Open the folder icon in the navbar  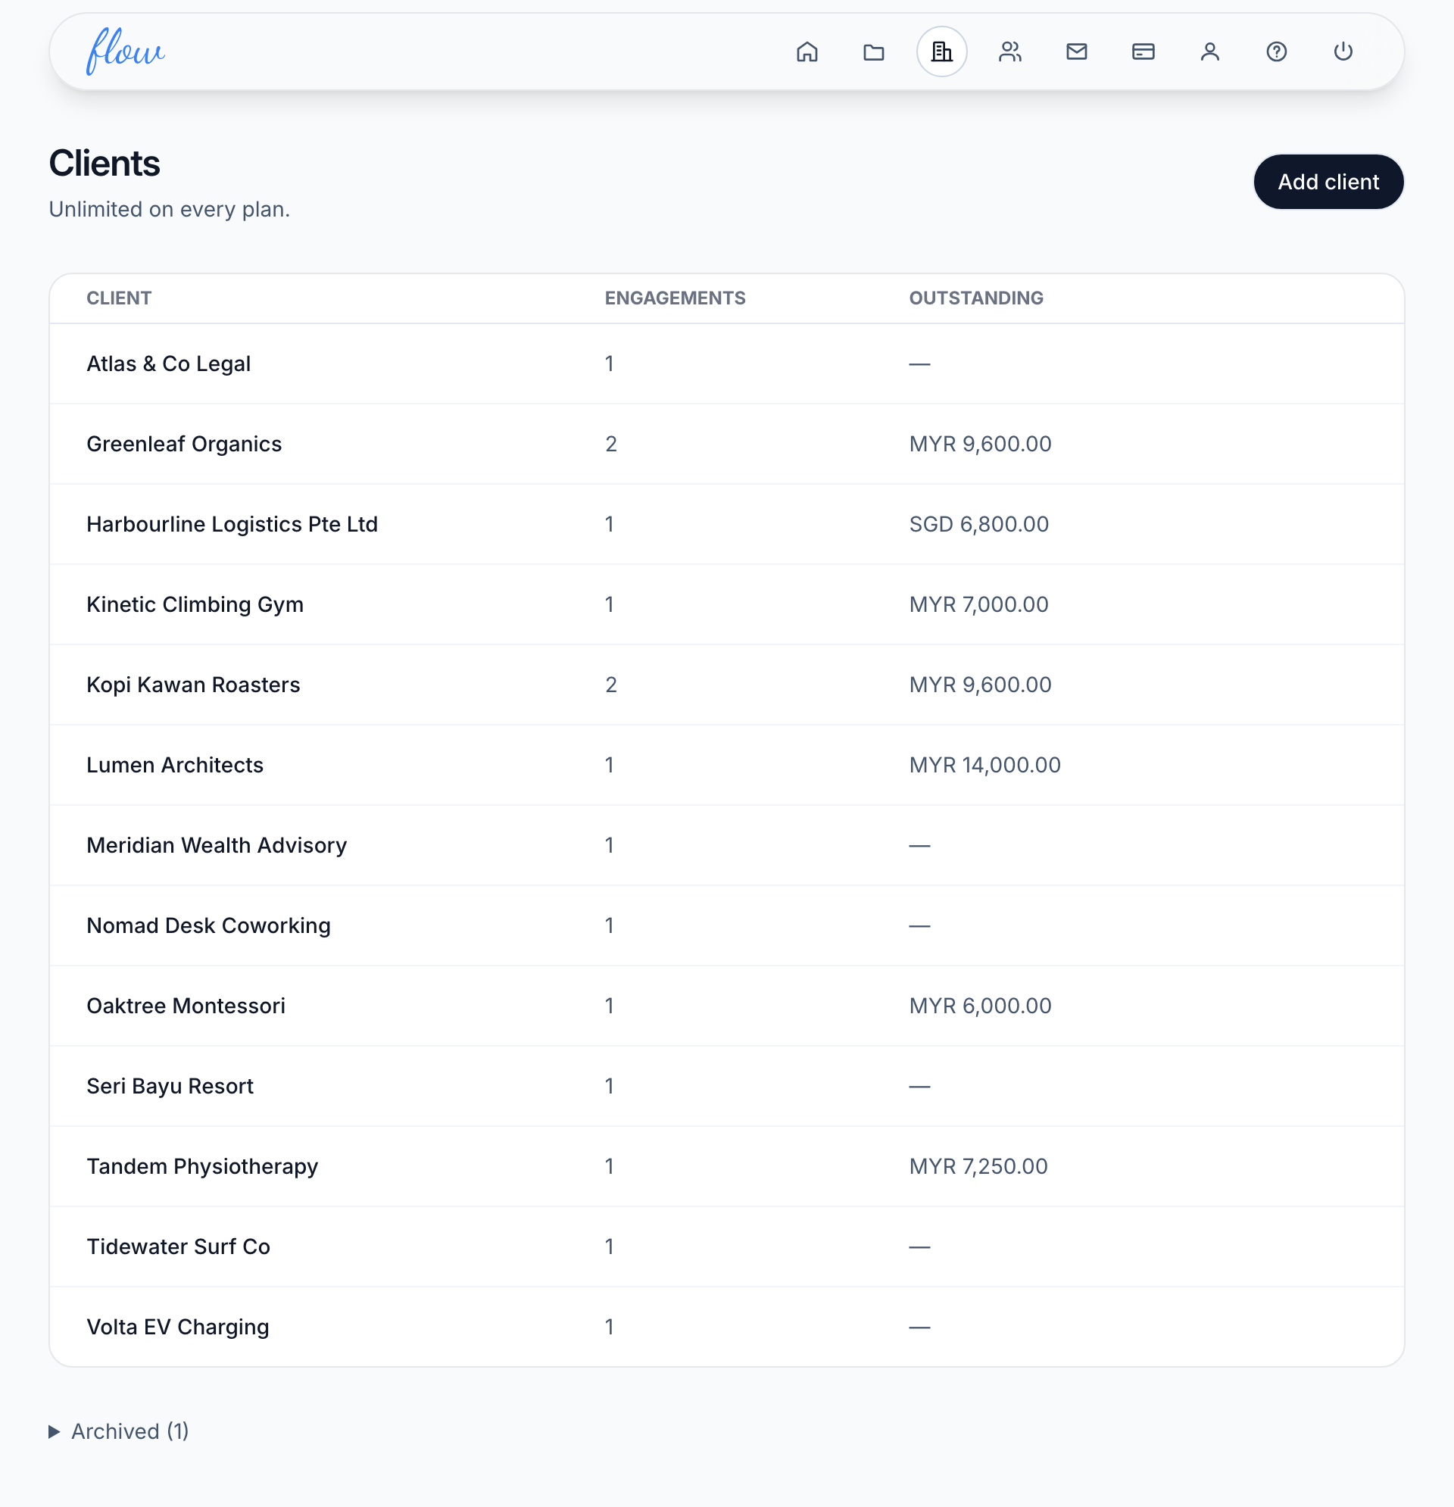click(873, 51)
